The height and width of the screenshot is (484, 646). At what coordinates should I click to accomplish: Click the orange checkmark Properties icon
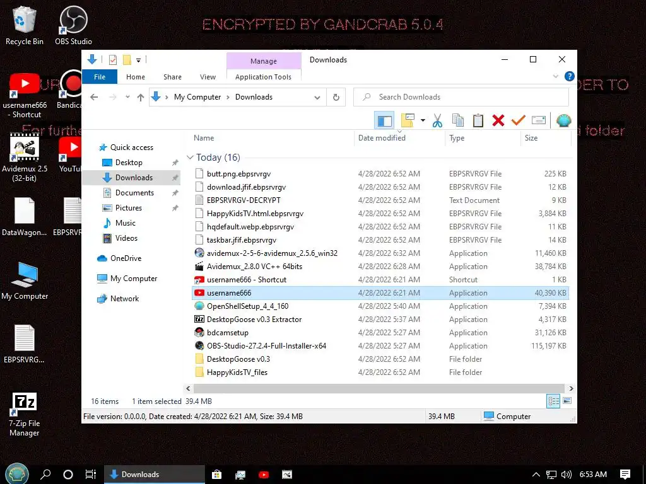coord(519,120)
